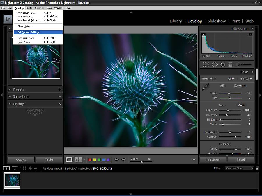Open the WB Custom dropdown

(x=240, y=85)
